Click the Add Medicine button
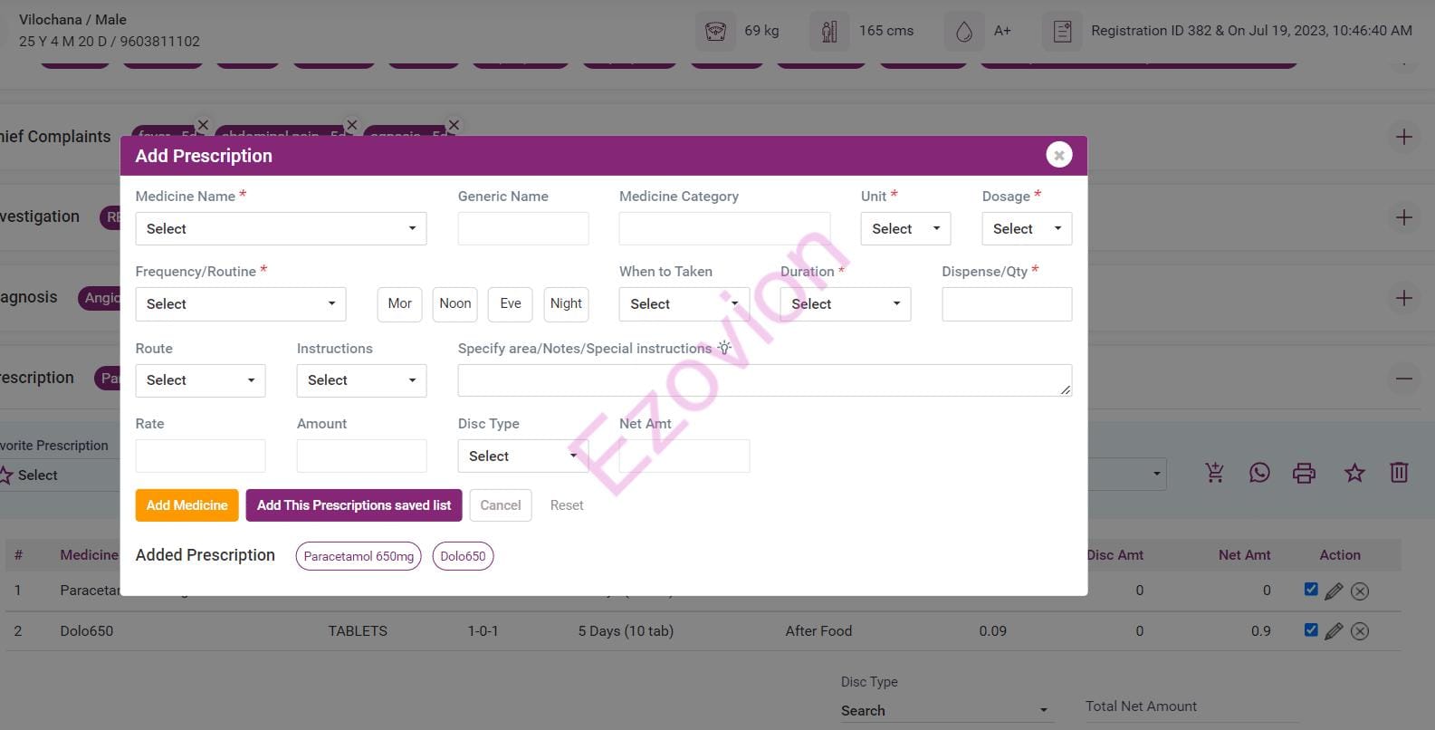 click(x=187, y=505)
